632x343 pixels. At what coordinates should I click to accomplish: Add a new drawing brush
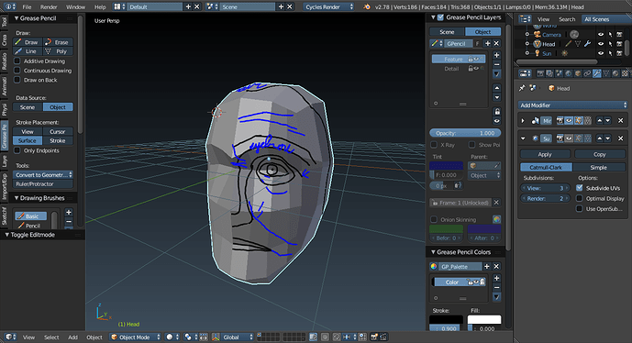pyautogui.click(x=69, y=213)
